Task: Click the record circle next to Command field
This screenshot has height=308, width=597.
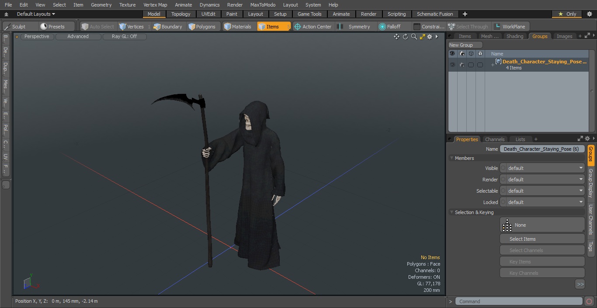Action: point(589,301)
